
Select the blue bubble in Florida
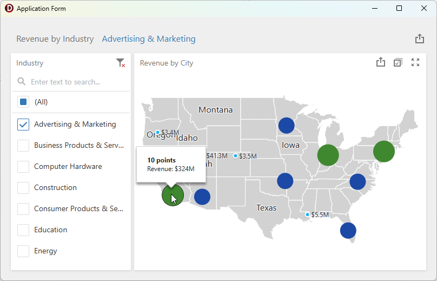[x=348, y=231]
